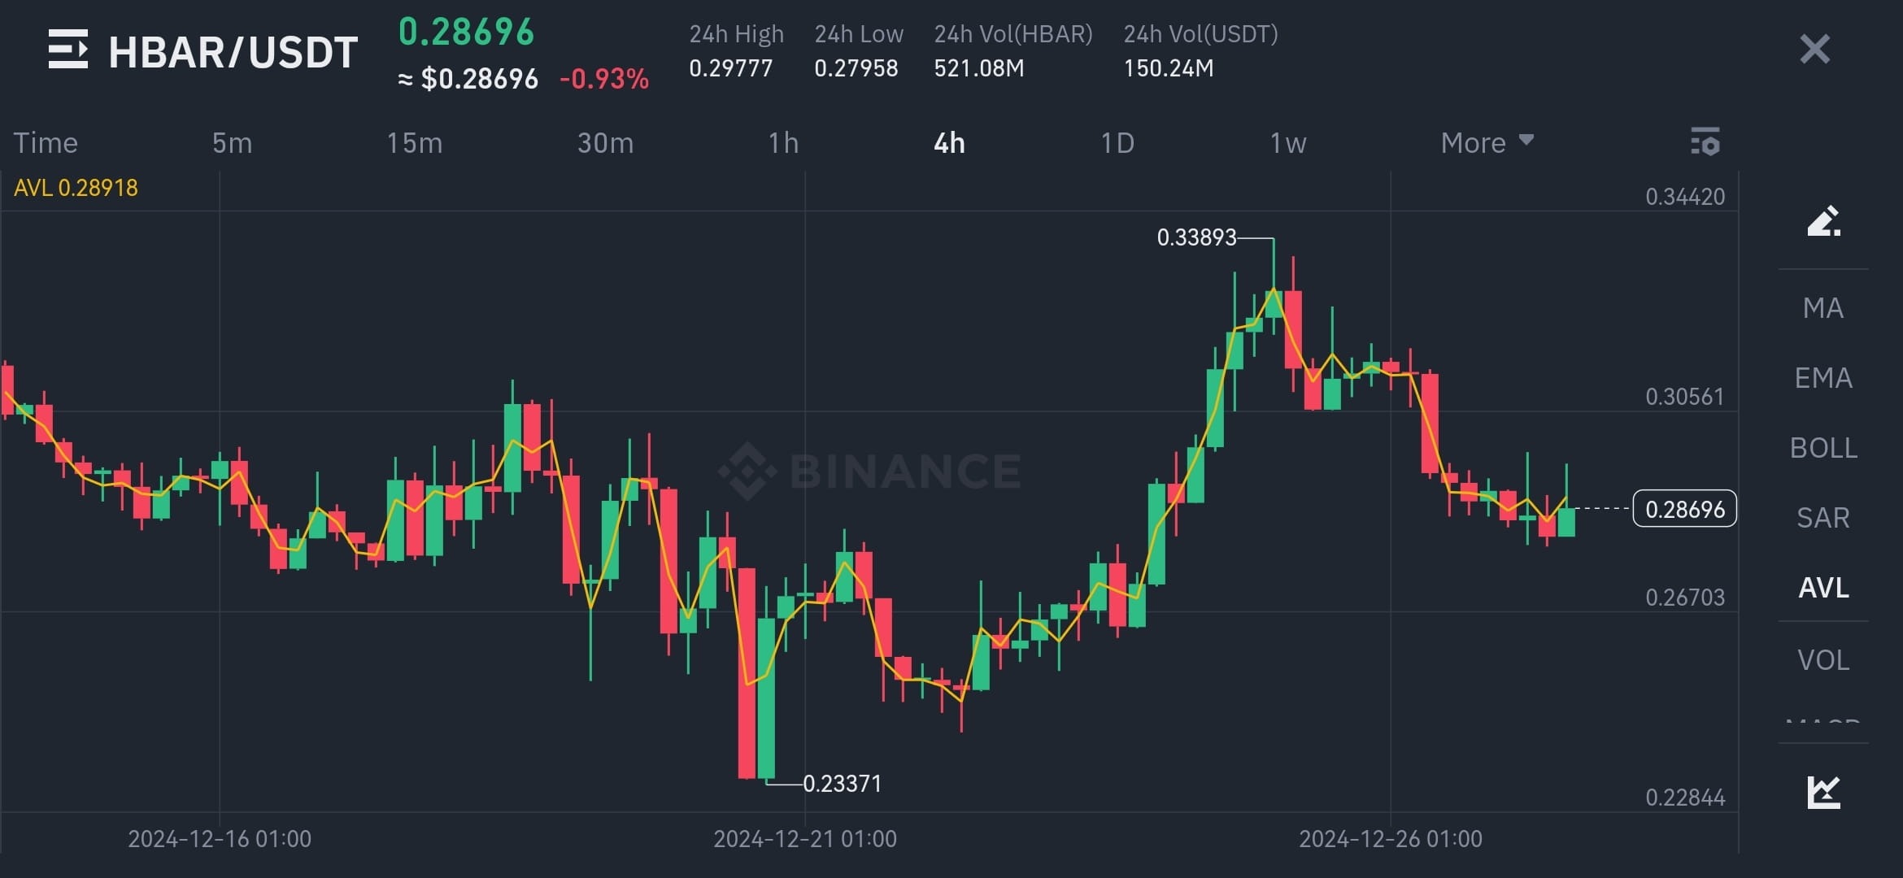The image size is (1903, 878).
Task: Click the 24h Vol(HBAR) value 521.08M
Action: coord(979,68)
